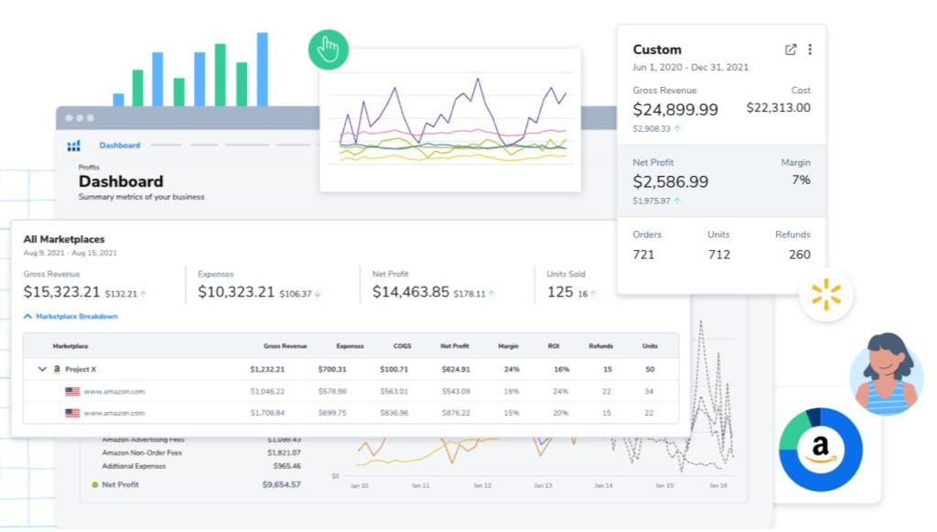This screenshot has width=937, height=532.
Task: Click the Custom card title
Action: point(657,49)
